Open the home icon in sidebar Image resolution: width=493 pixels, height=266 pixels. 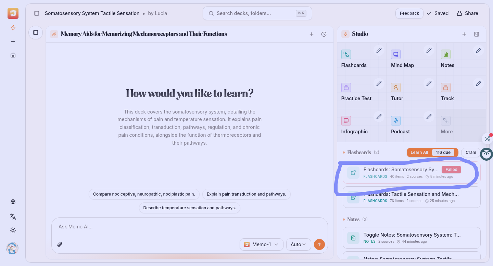point(13,55)
